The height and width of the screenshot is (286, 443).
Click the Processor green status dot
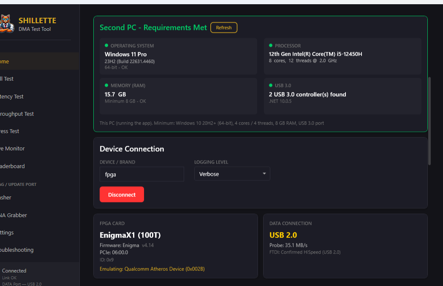click(x=271, y=46)
